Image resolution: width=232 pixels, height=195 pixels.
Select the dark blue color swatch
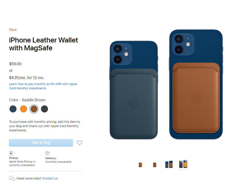(x=13, y=109)
